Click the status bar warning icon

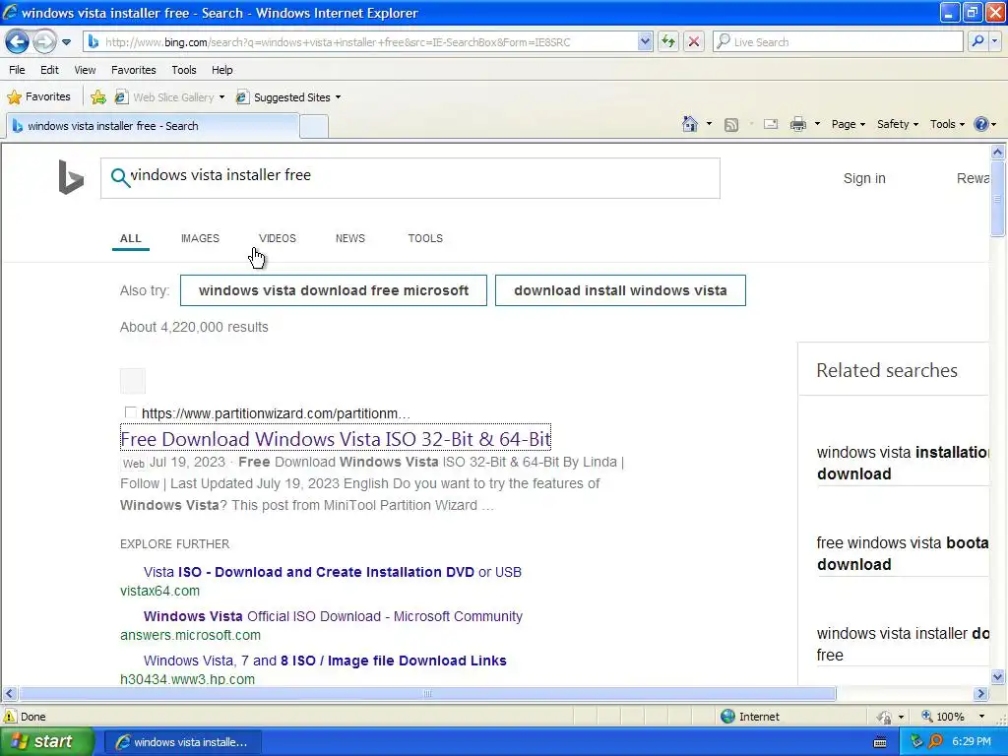10,717
